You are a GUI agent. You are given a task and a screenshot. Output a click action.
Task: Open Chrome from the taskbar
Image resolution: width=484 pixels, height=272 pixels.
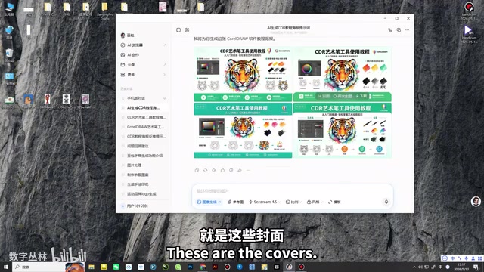coord(203,267)
